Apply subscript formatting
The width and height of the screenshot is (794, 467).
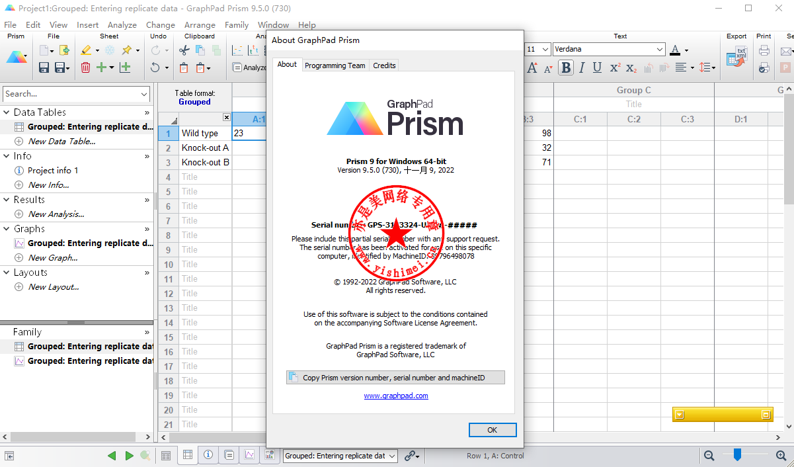(631, 67)
